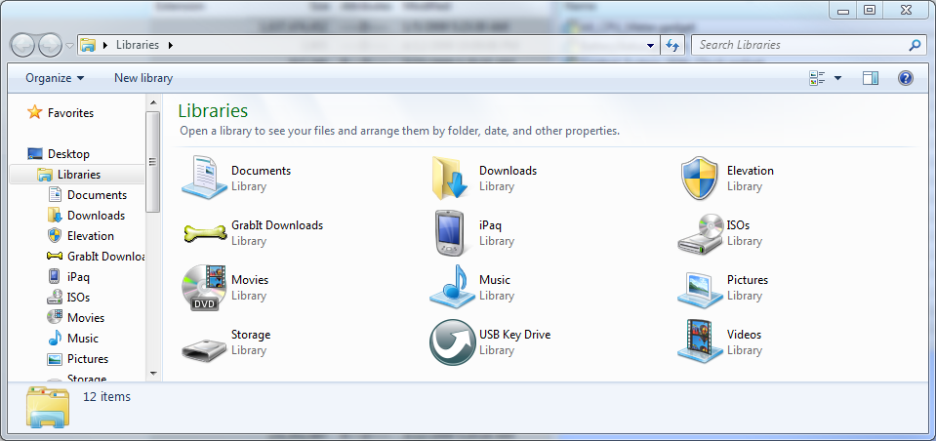Toggle the preview pane button
Image resolution: width=936 pixels, height=441 pixels.
click(x=871, y=78)
